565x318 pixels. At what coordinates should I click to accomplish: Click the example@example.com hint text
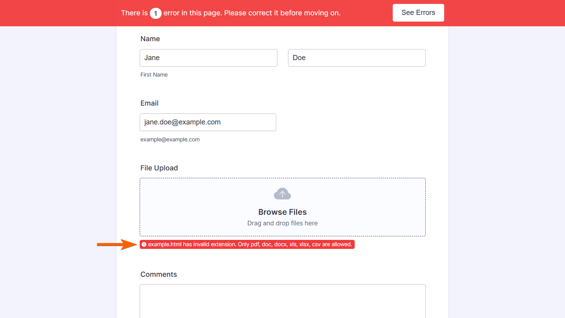click(170, 139)
